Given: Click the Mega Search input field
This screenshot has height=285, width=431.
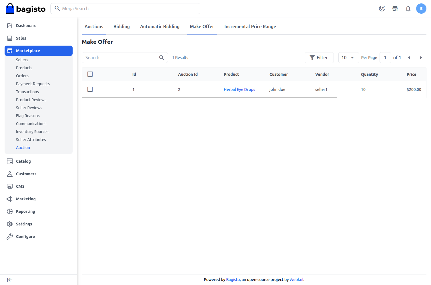Looking at the screenshot, I should tap(125, 9).
